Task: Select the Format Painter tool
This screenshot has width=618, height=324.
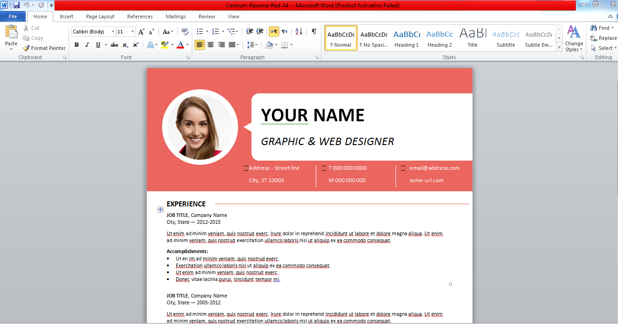Action: click(44, 48)
